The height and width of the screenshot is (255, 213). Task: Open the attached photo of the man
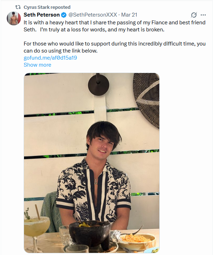(x=91, y=141)
